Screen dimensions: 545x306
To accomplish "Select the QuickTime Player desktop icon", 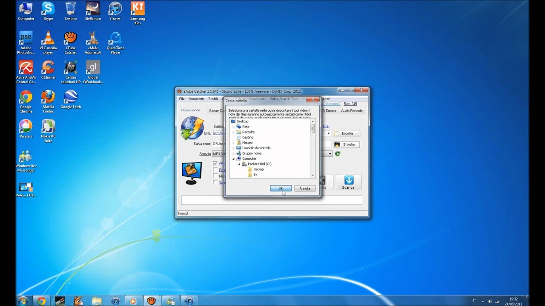I will 115,43.
